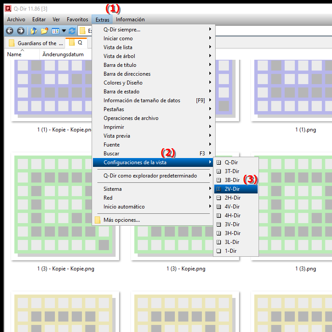
Task: Open the Red submenu
Action: (x=153, y=198)
